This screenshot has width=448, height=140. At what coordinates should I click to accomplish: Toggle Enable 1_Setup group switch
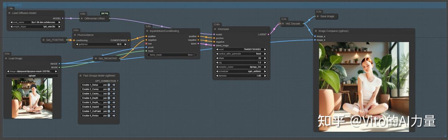[109, 85]
